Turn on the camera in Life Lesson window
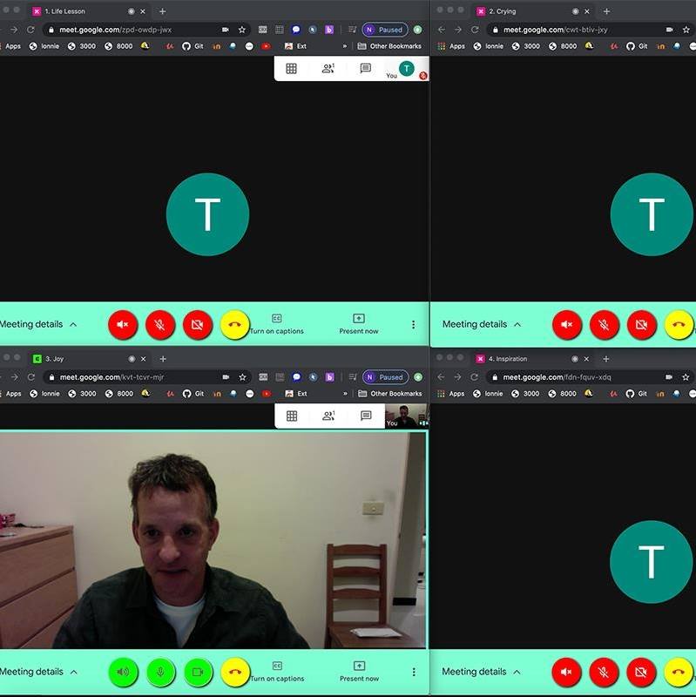The height and width of the screenshot is (697, 696). [x=198, y=324]
